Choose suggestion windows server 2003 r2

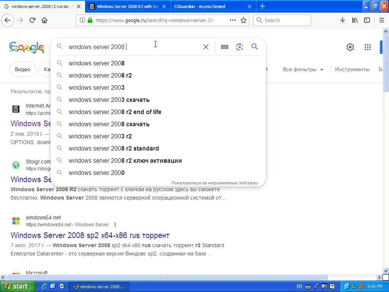click(158, 136)
